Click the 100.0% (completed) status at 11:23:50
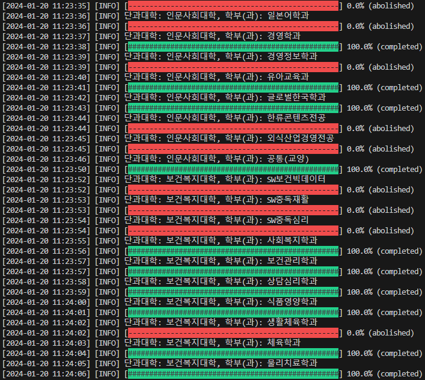425x380 pixels. 385,170
